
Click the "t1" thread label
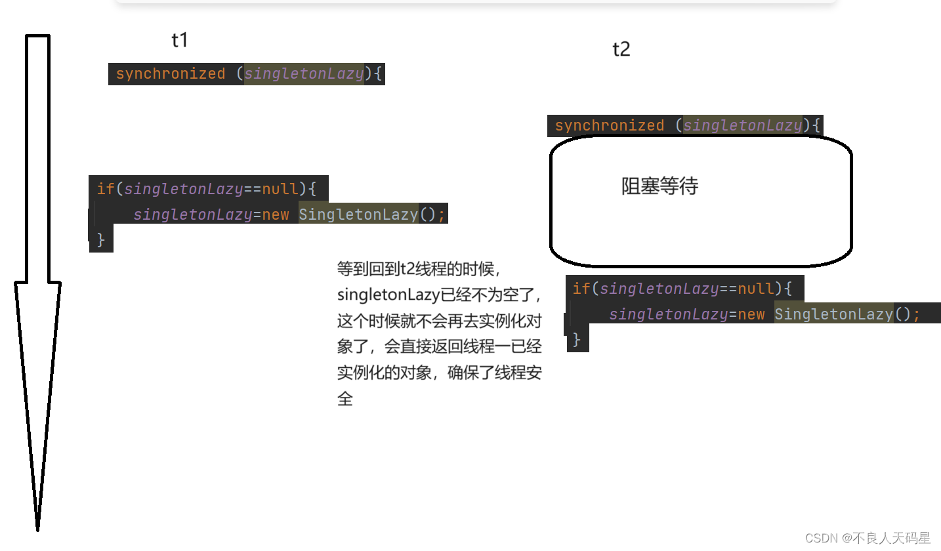180,40
